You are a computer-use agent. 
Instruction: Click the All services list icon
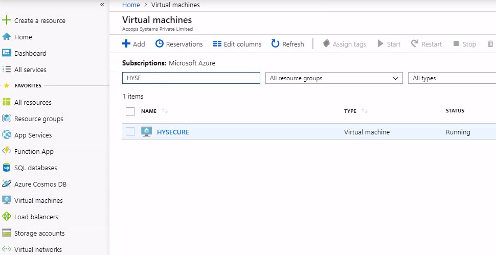click(x=6, y=69)
